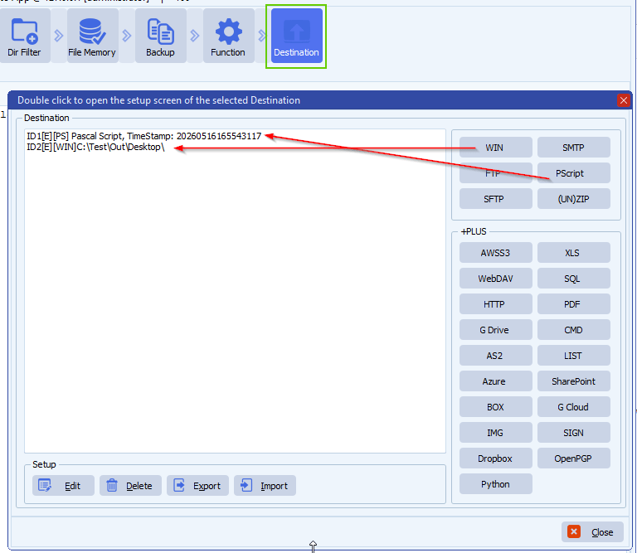This screenshot has height=553, width=637.
Task: Add an OpenPGP destination
Action: pyautogui.click(x=574, y=458)
